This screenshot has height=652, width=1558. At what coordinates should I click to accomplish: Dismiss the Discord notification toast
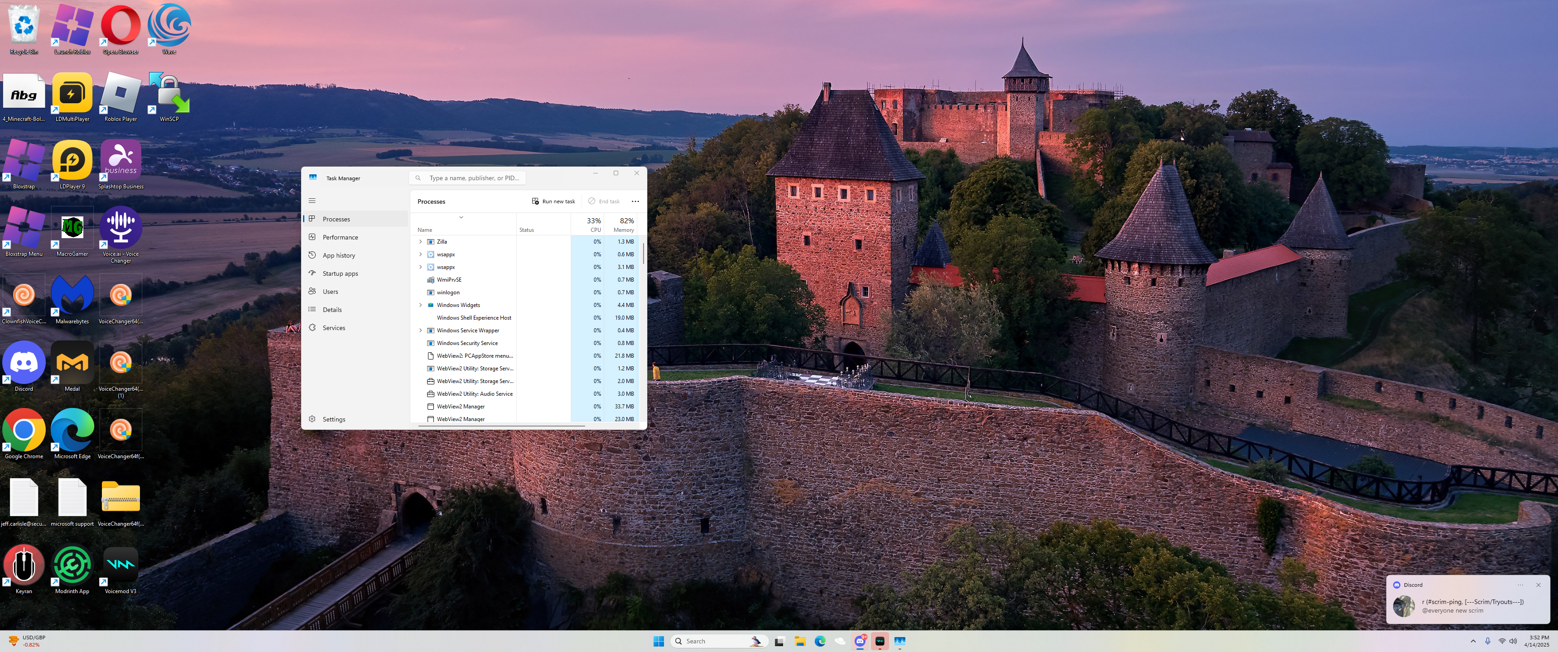1538,585
